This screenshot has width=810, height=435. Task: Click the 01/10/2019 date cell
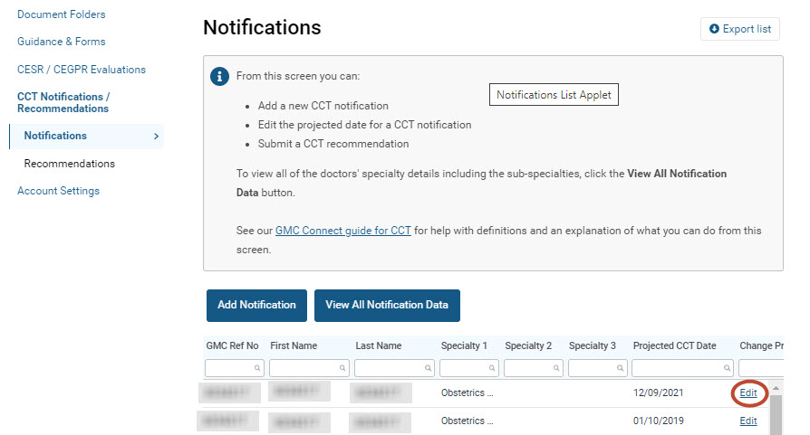[x=658, y=421]
